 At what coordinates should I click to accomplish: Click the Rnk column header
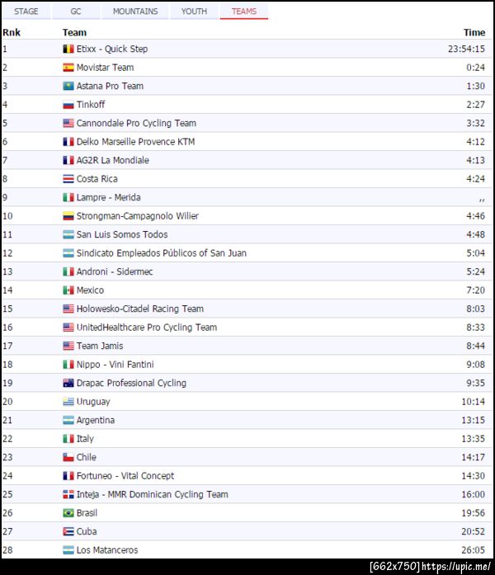pos(12,33)
